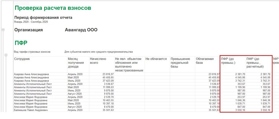Click ПФР (до превыш.) value 2 381,70
Screen dimensions: 279x119
point(240,74)
